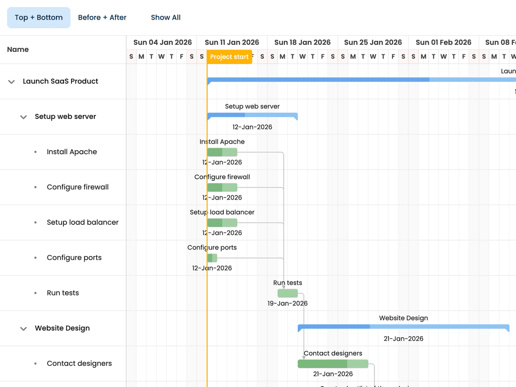
Task: Switch to Before + After tab
Action: (102, 18)
